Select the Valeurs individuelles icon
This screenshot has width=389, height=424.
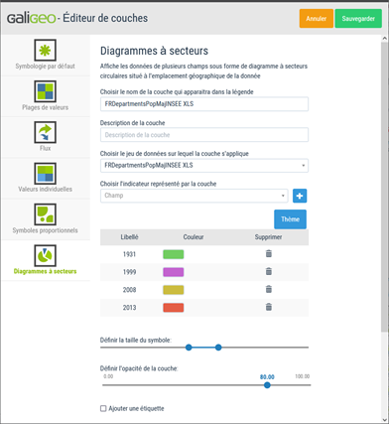click(46, 174)
